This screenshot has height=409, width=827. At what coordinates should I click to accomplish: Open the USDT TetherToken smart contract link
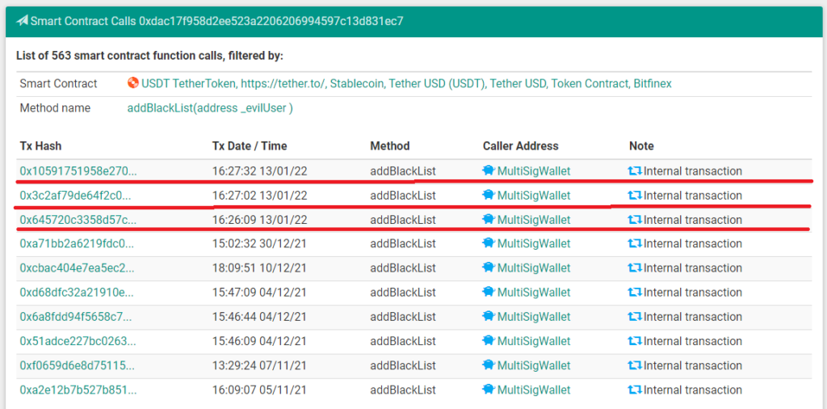tap(406, 83)
